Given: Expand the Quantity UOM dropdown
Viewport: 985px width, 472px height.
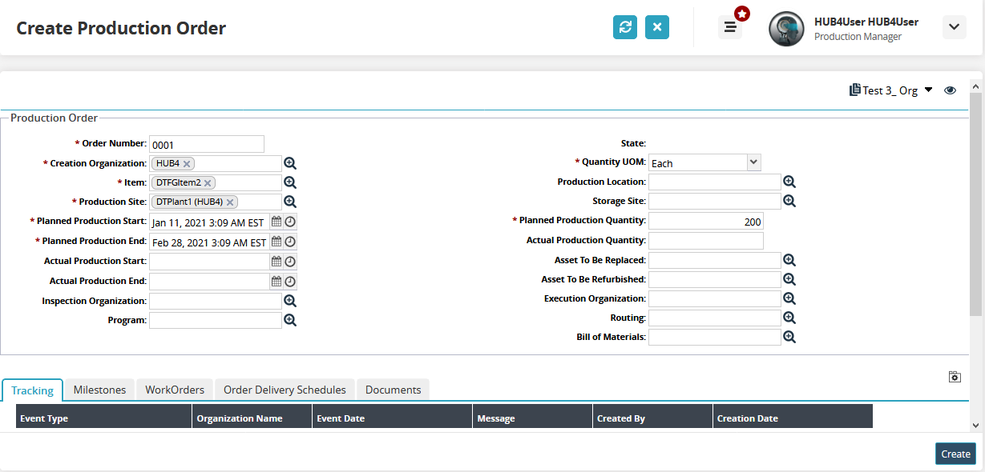Looking at the screenshot, I should tap(753, 162).
